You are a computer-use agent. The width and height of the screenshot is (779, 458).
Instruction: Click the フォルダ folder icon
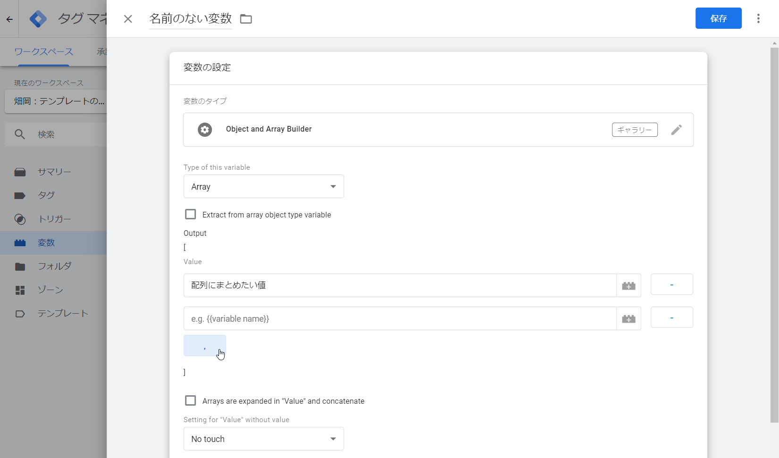click(x=20, y=266)
